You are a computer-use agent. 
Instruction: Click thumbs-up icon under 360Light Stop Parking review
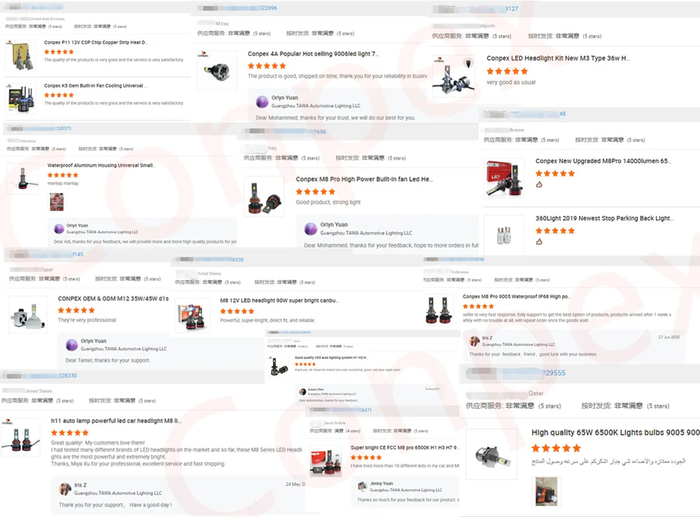point(539,242)
